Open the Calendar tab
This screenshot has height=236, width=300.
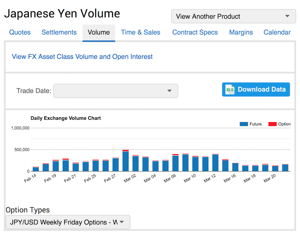click(277, 32)
